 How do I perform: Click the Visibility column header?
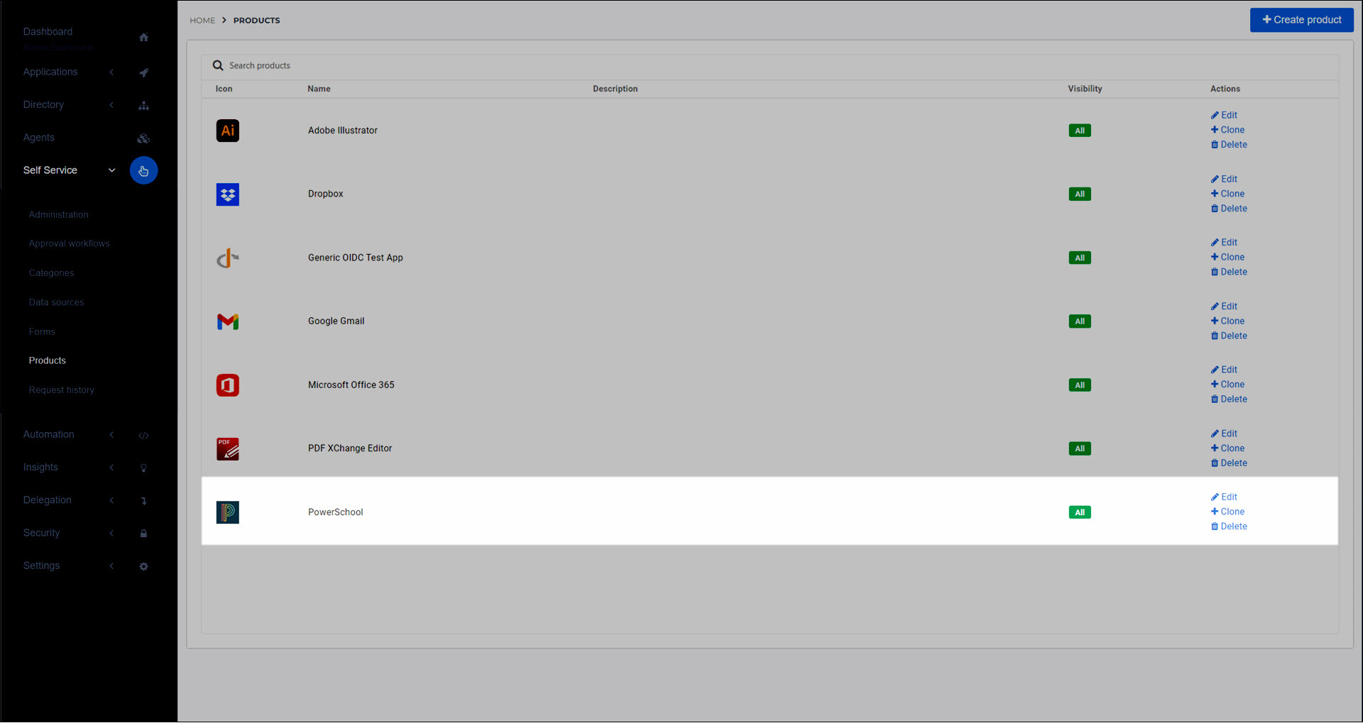1085,89
